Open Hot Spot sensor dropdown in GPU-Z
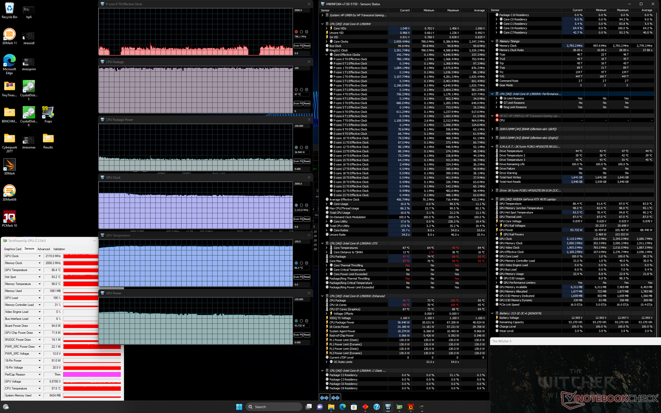This screenshot has height=413, width=661. 40,277
